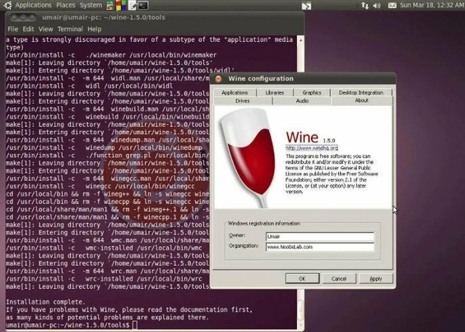Click the wine glass icon in the Wine configuration titlebar
The image size is (465, 332).
(x=218, y=78)
